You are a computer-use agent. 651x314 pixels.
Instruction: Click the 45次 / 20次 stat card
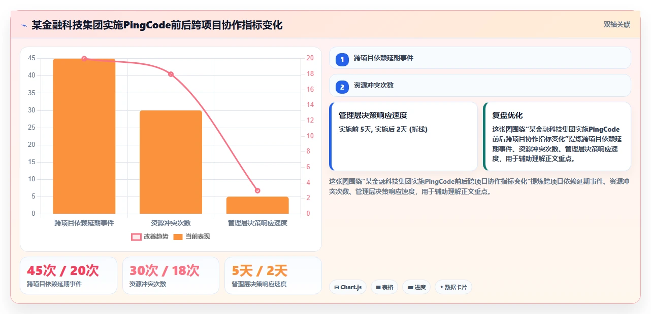pos(69,276)
